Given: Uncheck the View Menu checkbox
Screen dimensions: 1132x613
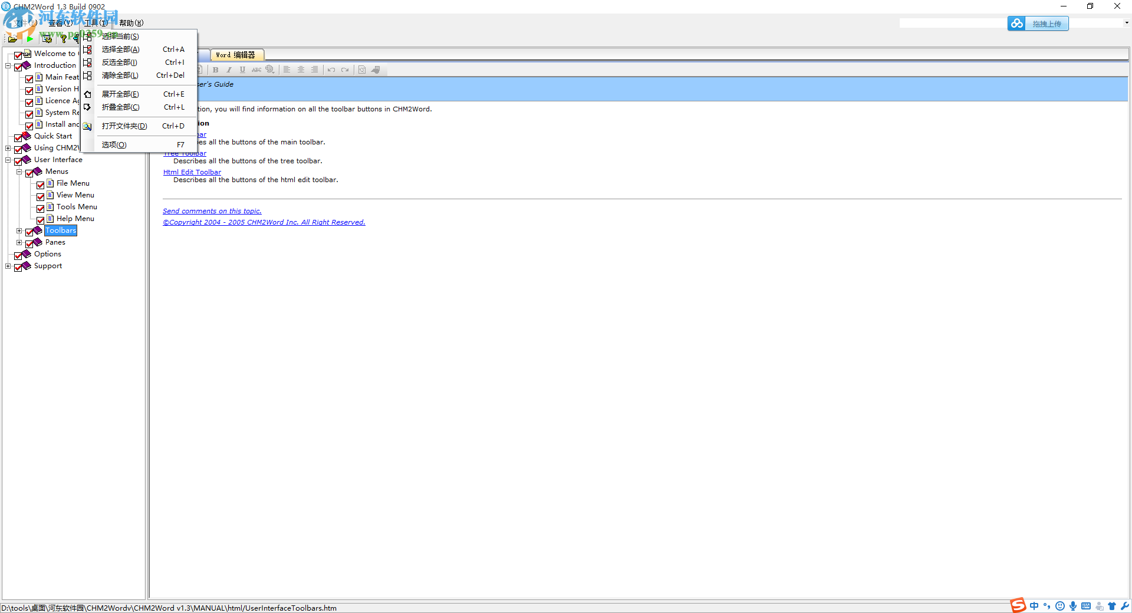Looking at the screenshot, I should click(41, 196).
